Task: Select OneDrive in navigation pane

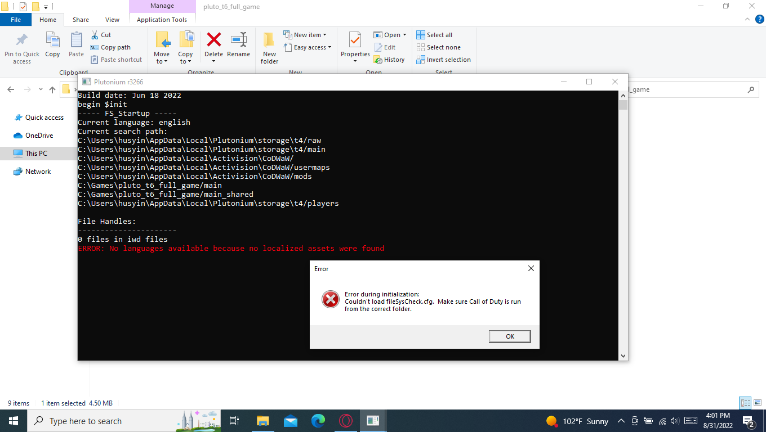Action: point(33,136)
